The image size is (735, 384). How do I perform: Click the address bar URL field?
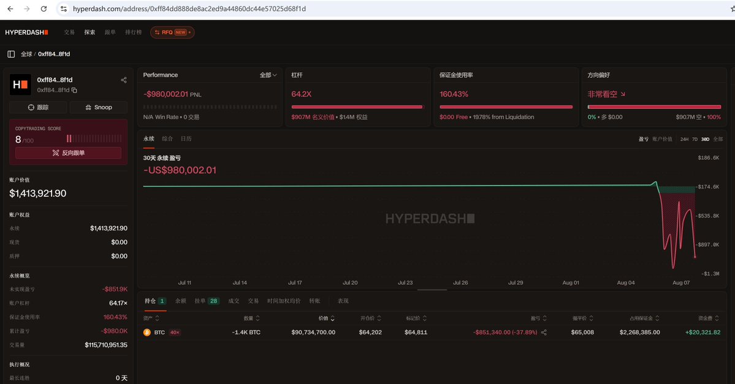click(x=189, y=9)
